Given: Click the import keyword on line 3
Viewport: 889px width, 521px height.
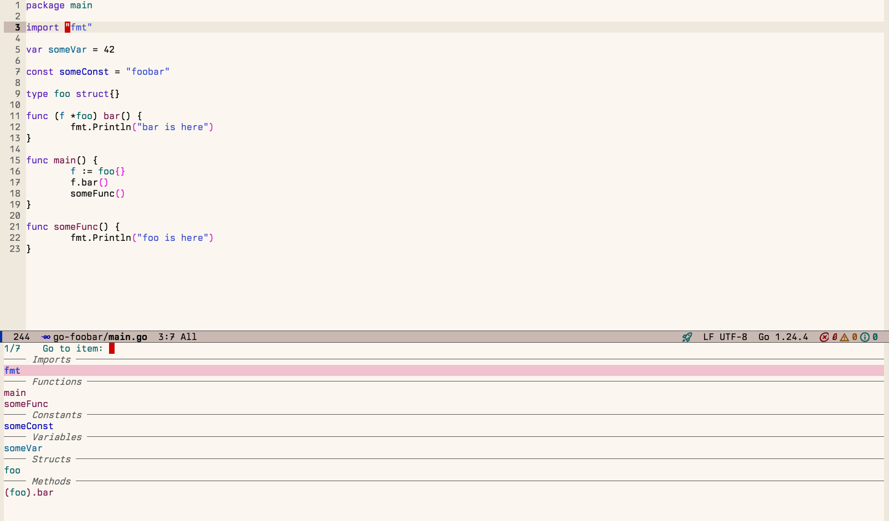Looking at the screenshot, I should tap(43, 27).
